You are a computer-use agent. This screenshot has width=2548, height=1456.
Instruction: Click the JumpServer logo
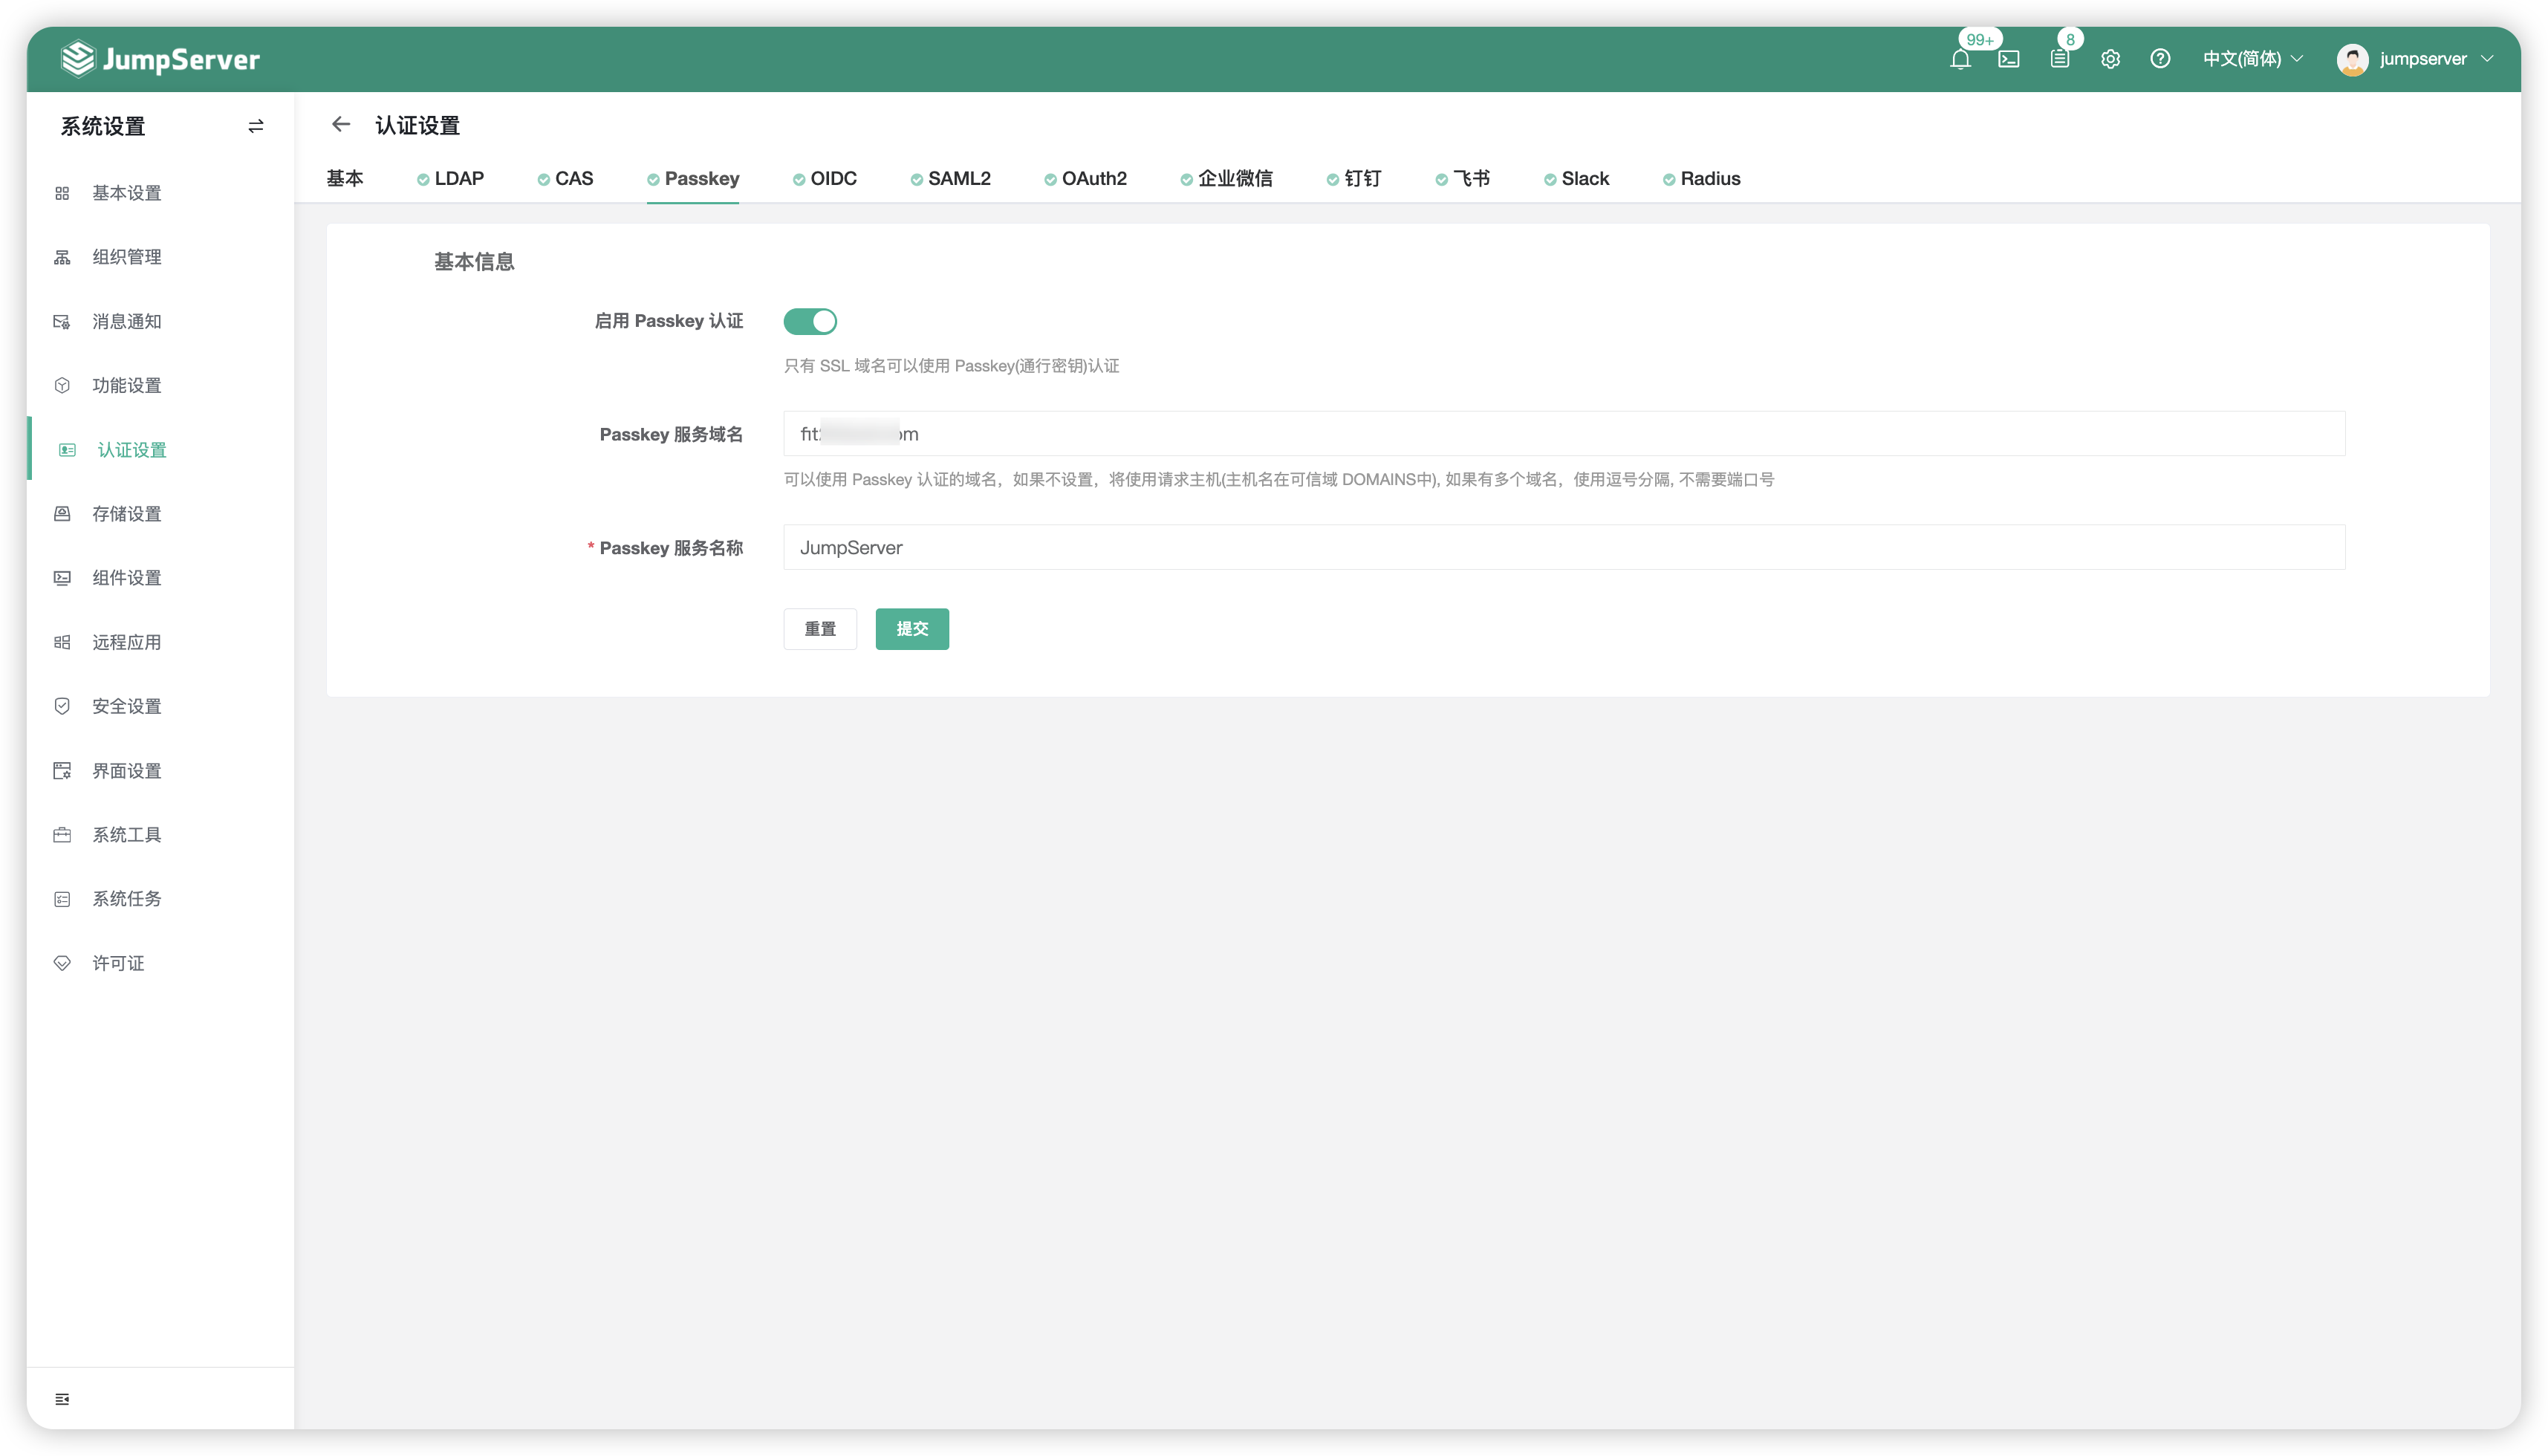coord(160,59)
